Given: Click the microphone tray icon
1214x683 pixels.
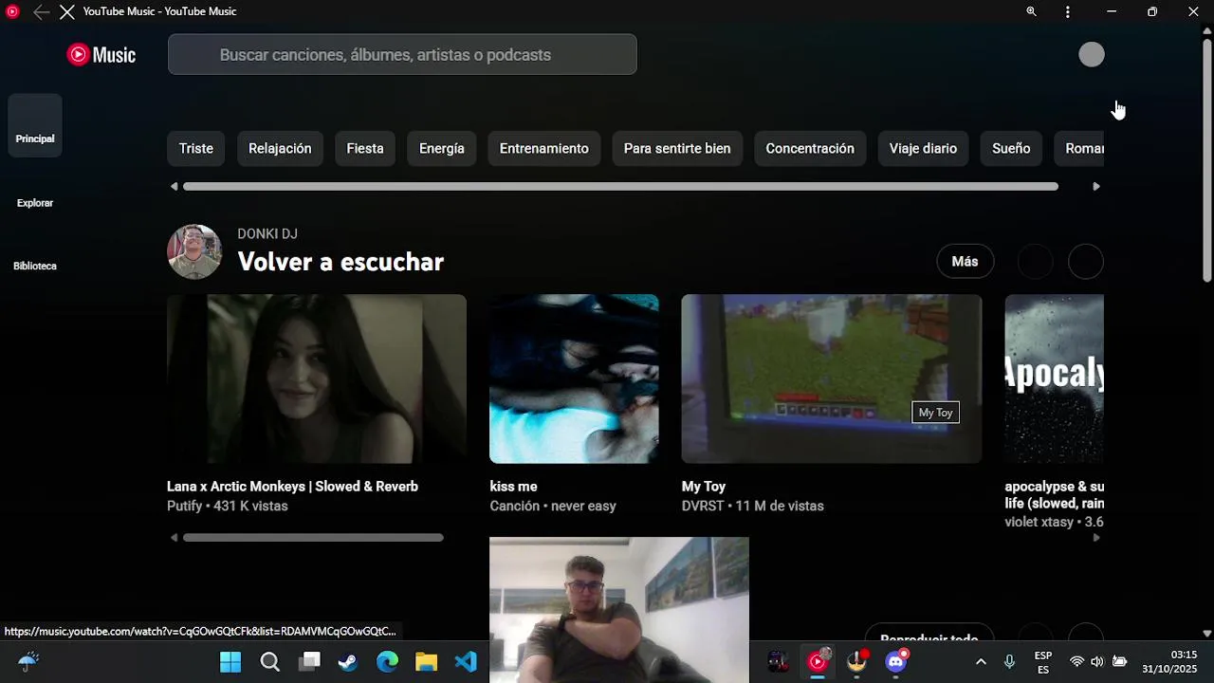Looking at the screenshot, I should 1009,662.
